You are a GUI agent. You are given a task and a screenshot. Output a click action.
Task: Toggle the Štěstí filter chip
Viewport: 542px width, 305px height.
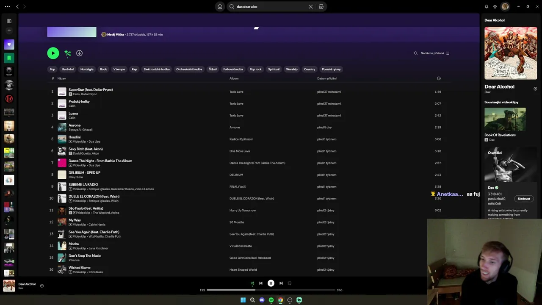coord(213,69)
